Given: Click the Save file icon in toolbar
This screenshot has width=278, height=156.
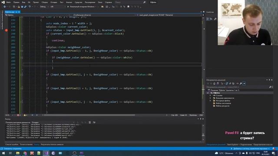Looking at the screenshot, I should coord(22,7).
